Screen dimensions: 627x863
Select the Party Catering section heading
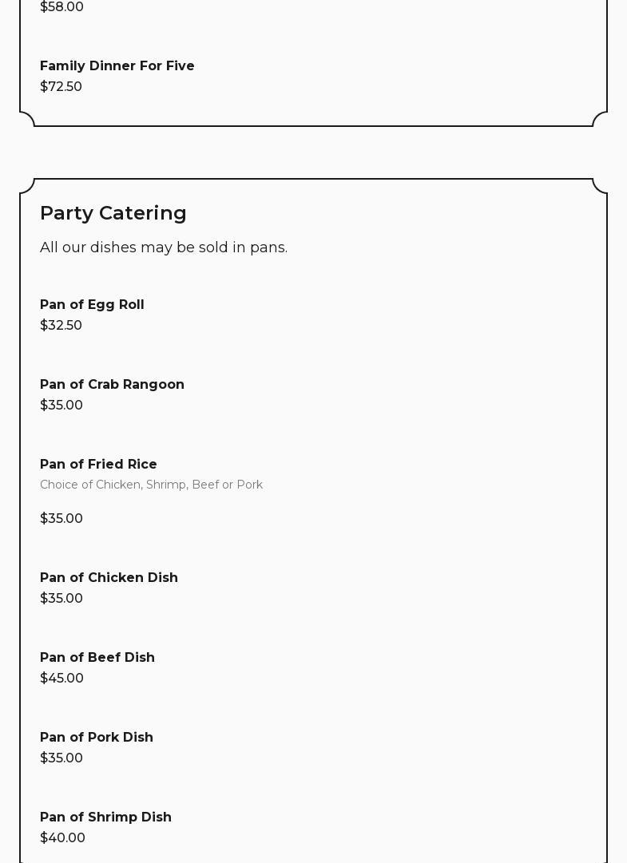pyautogui.click(x=113, y=212)
